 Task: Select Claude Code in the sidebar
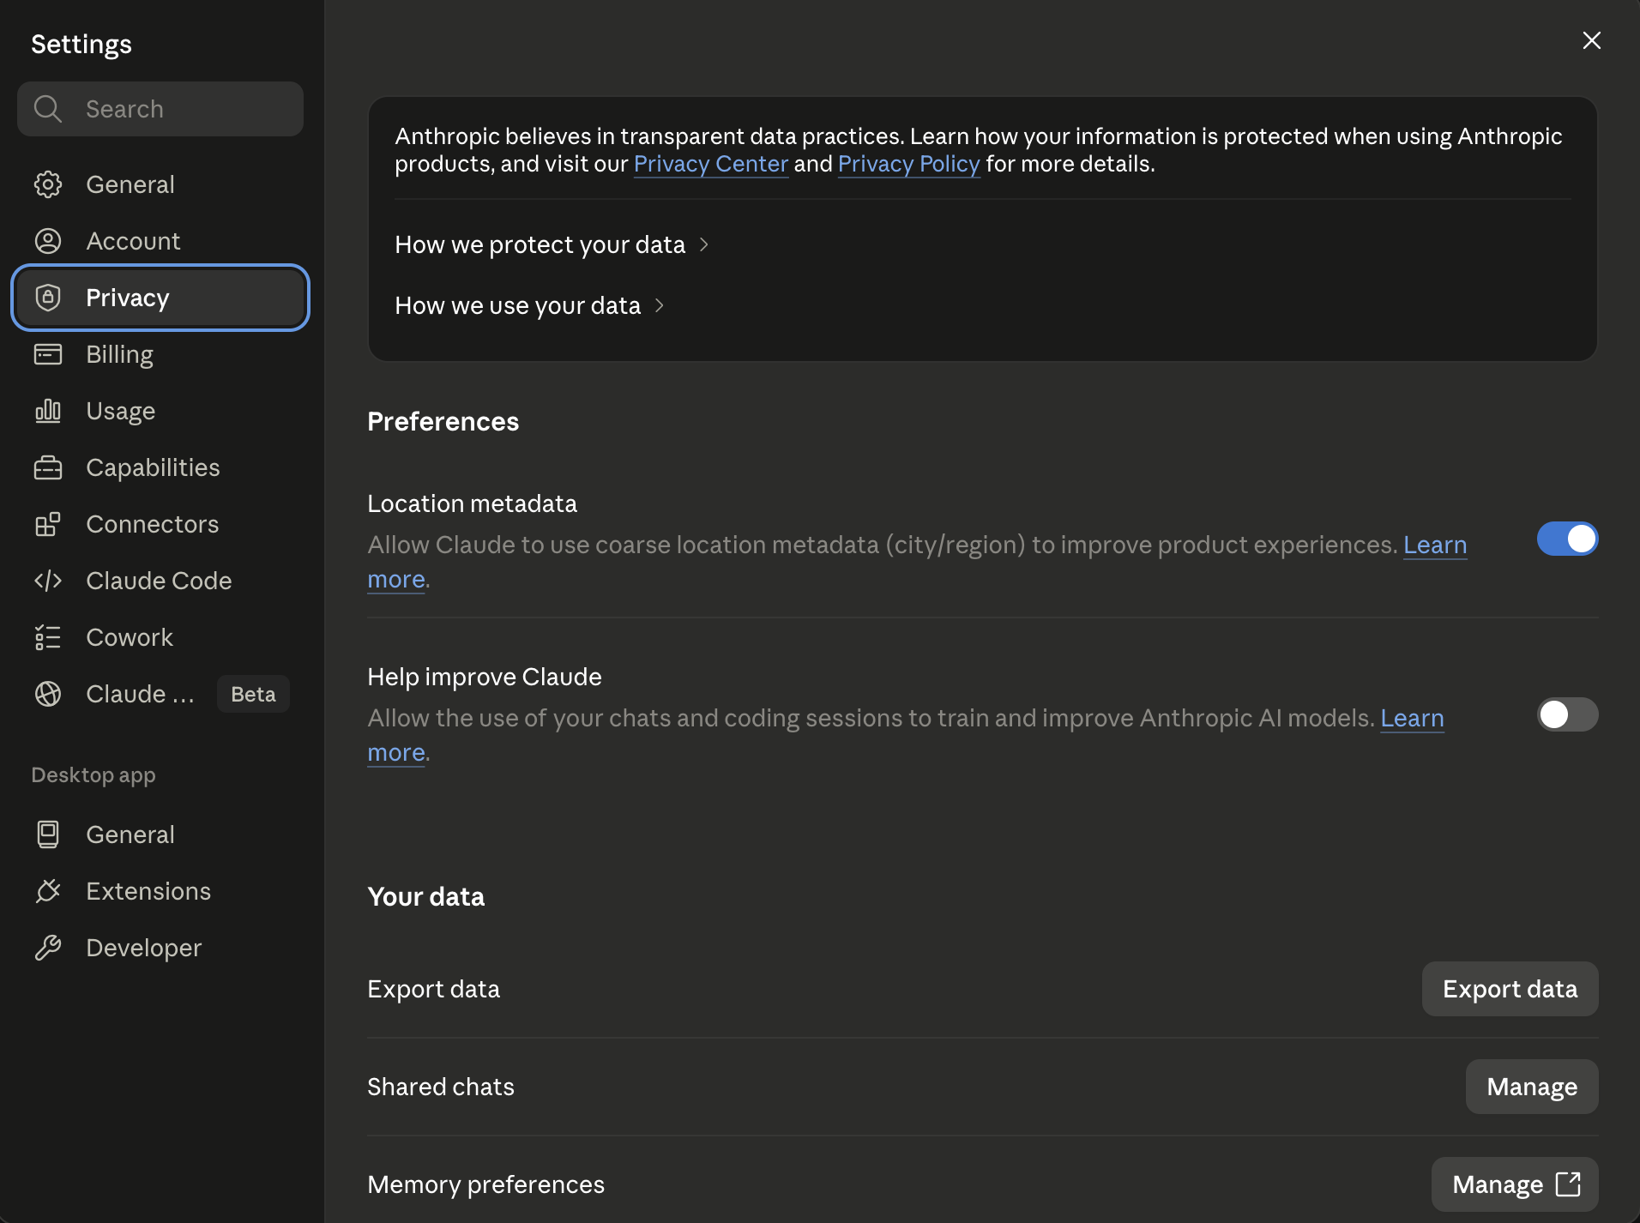(160, 581)
